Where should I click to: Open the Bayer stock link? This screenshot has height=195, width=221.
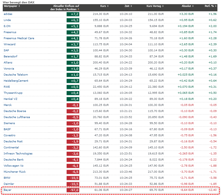point(7,190)
